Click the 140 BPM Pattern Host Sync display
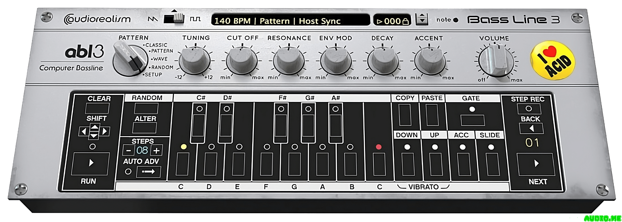This screenshot has width=622, height=222. (290, 21)
